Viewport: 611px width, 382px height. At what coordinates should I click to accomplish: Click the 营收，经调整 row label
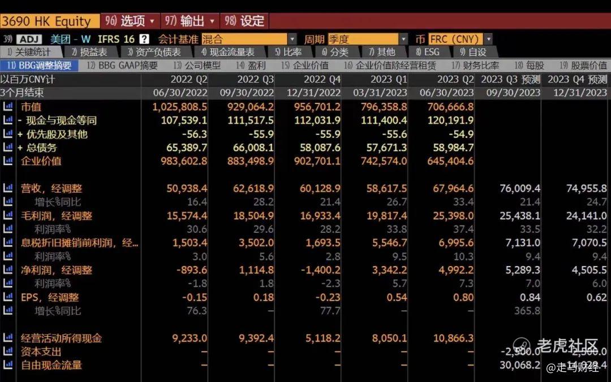[51, 189]
